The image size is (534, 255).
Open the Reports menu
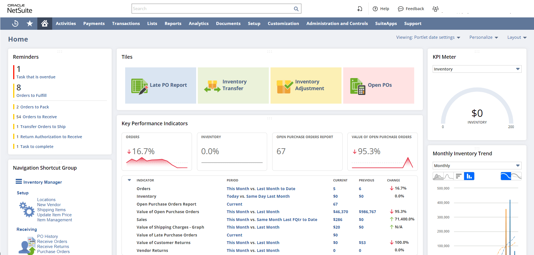(x=173, y=24)
